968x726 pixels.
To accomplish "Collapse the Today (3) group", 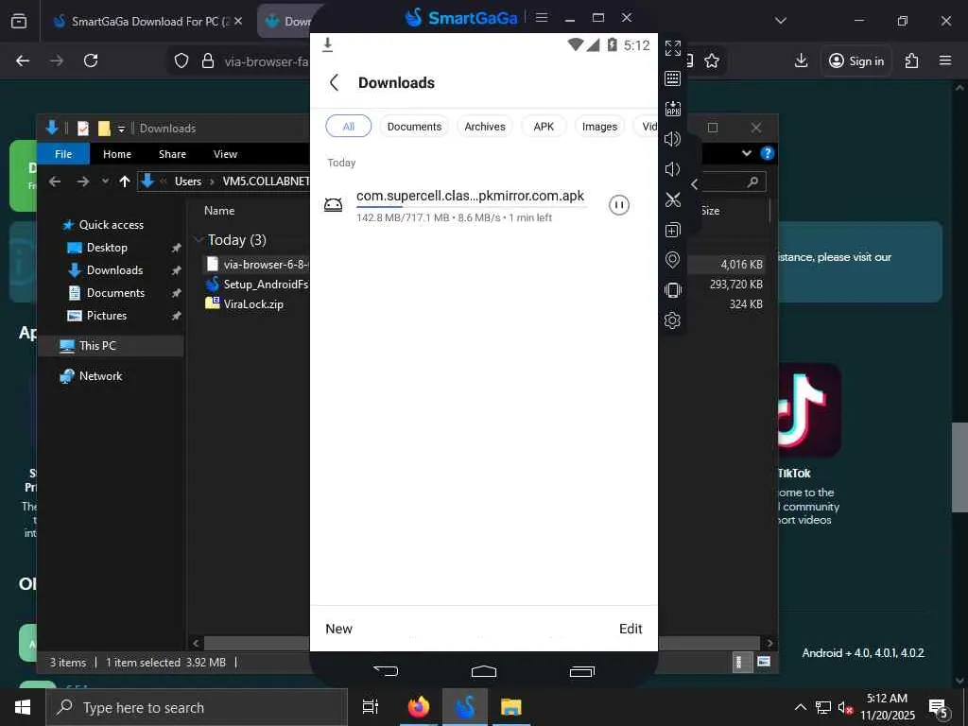I will [x=199, y=239].
